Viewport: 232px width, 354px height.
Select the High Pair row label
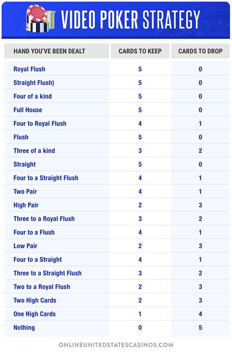(x=26, y=205)
